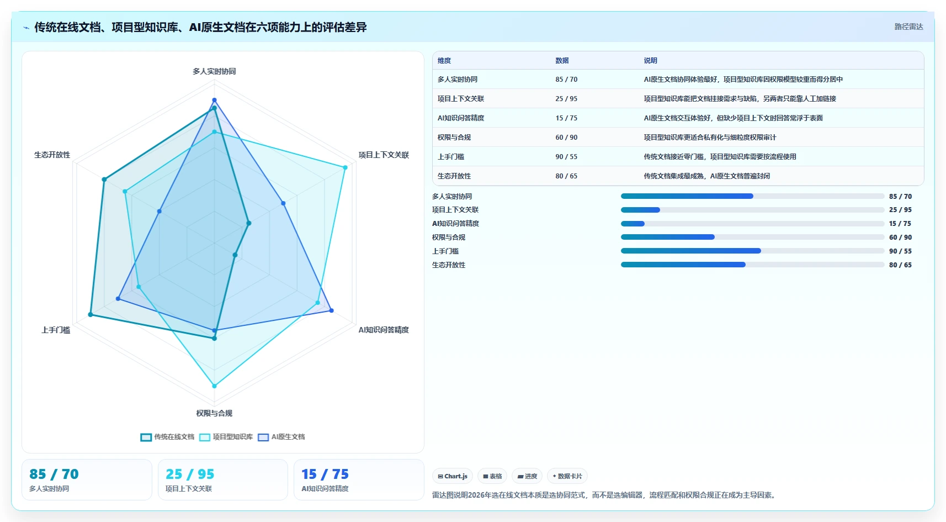Select the 多人实时协同 table row cell
Screen dimensions: 946x522
(458, 80)
